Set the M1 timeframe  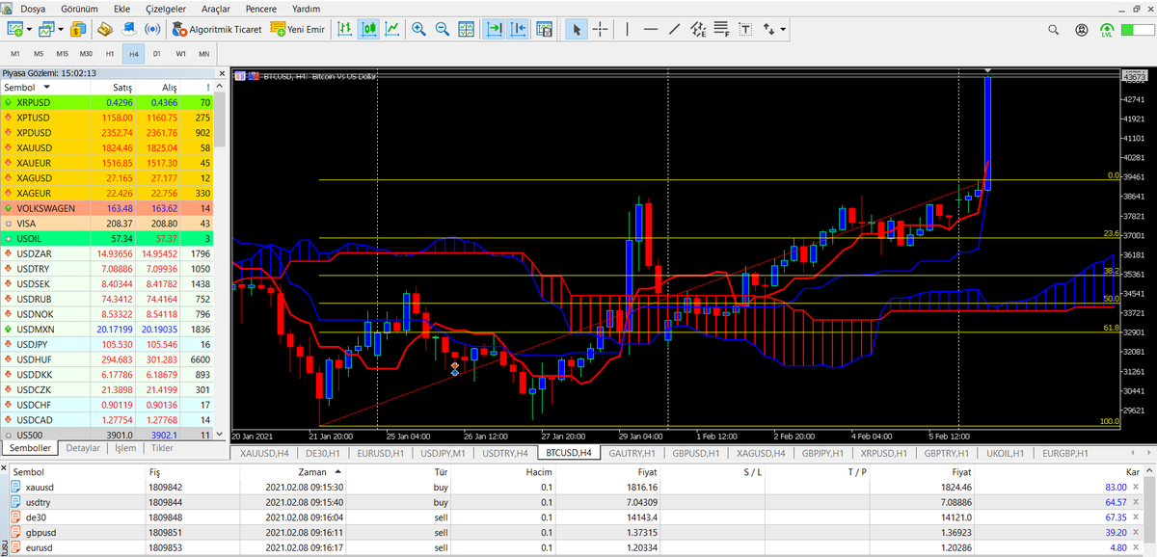click(x=15, y=54)
